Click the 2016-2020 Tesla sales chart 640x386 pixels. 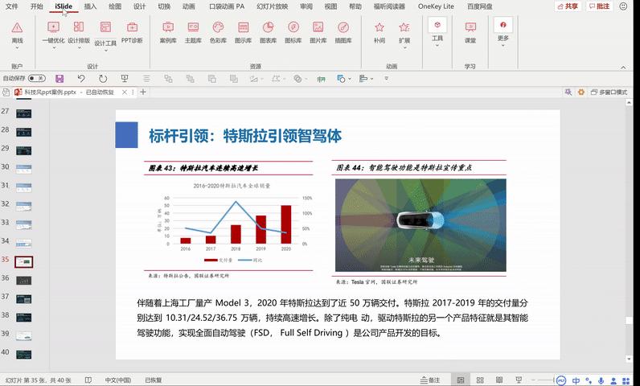pos(231,223)
